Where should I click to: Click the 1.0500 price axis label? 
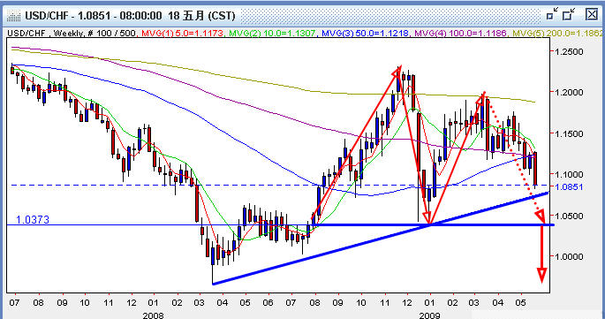[x=569, y=216]
